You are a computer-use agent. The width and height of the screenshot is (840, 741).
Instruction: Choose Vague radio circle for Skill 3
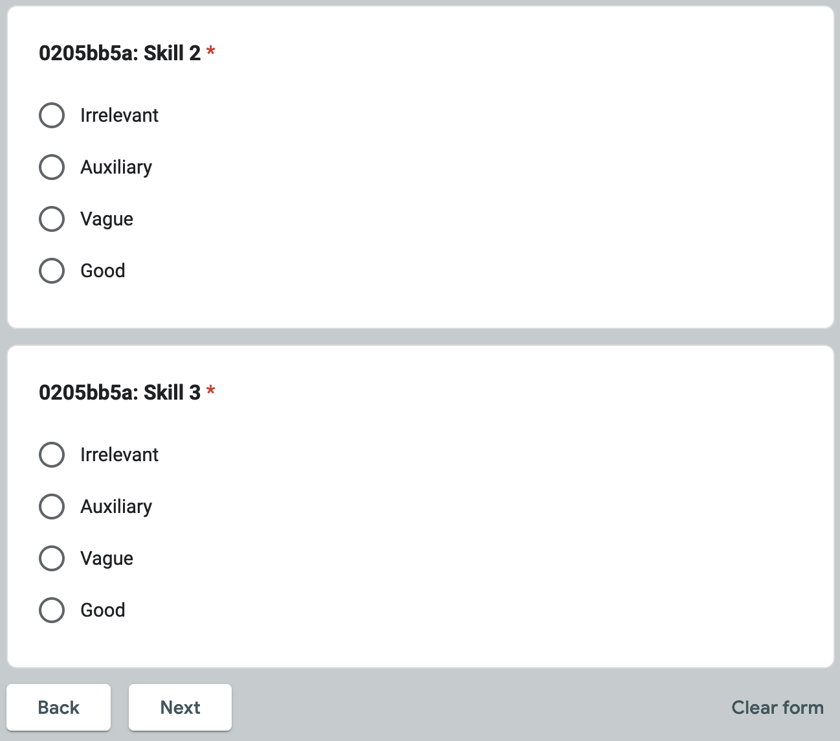click(52, 558)
